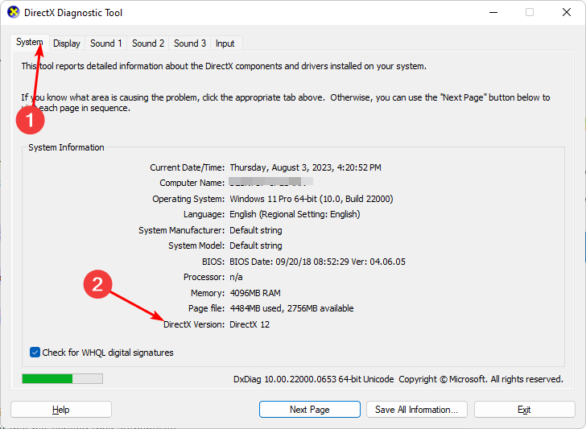Click the 'DirectX Diagnostic Tool' window title
The width and height of the screenshot is (586, 429).
[x=73, y=13]
